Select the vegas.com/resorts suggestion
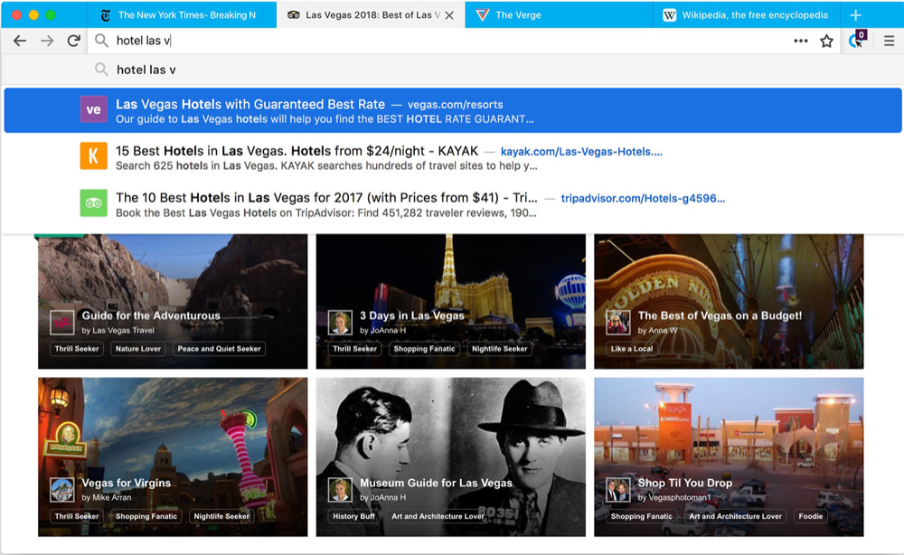This screenshot has height=555, width=904. [x=453, y=110]
